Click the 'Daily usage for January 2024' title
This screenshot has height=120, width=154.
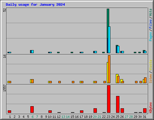35,4
